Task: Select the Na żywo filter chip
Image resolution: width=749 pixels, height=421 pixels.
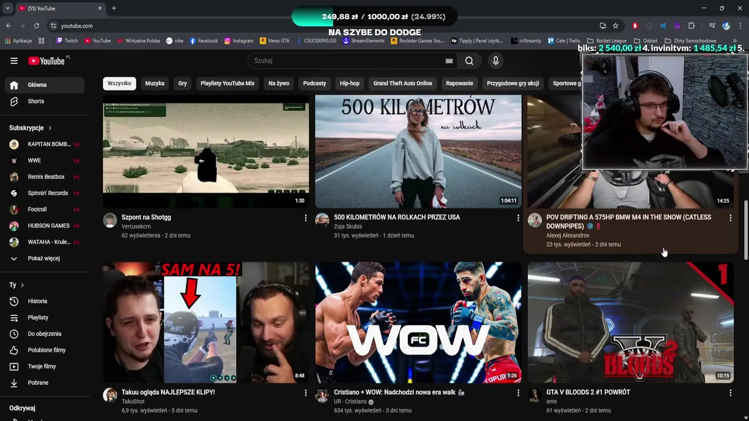Action: [279, 83]
